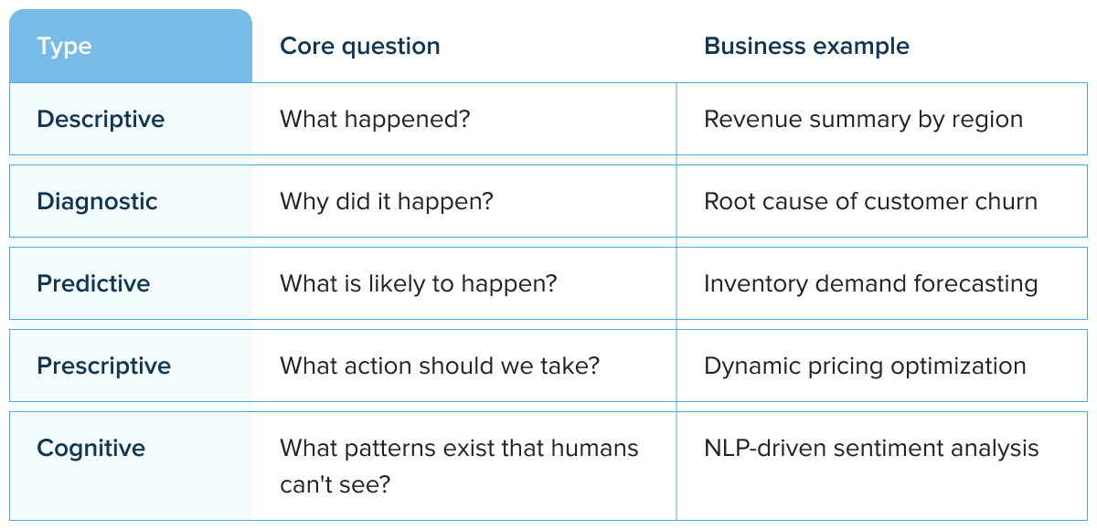The image size is (1097, 530).
Task: Click the Core question column header
Action: (359, 47)
